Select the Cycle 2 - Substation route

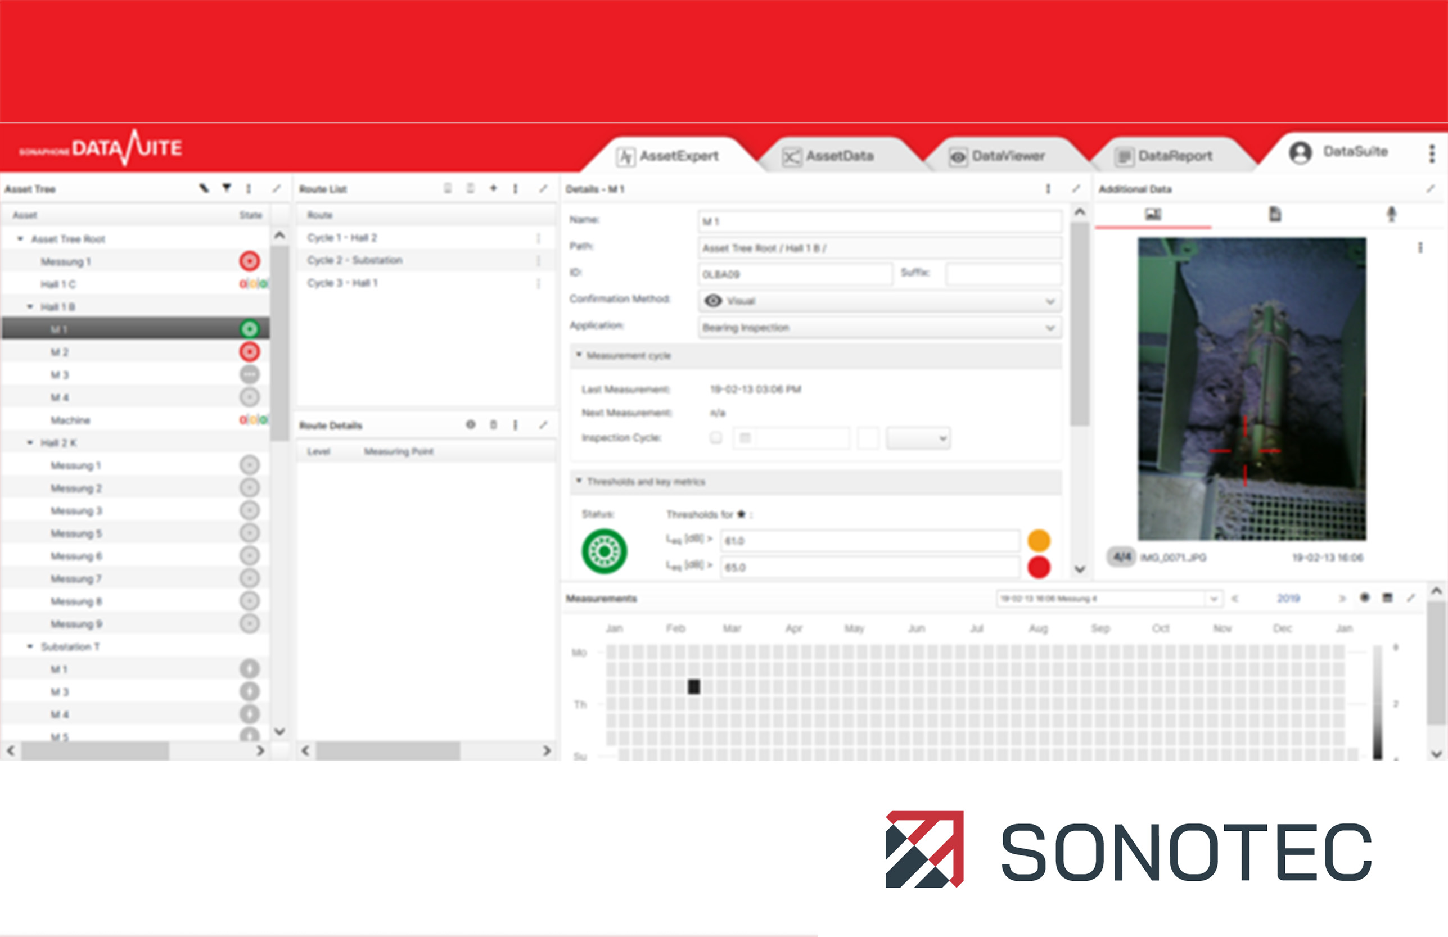pos(425,260)
